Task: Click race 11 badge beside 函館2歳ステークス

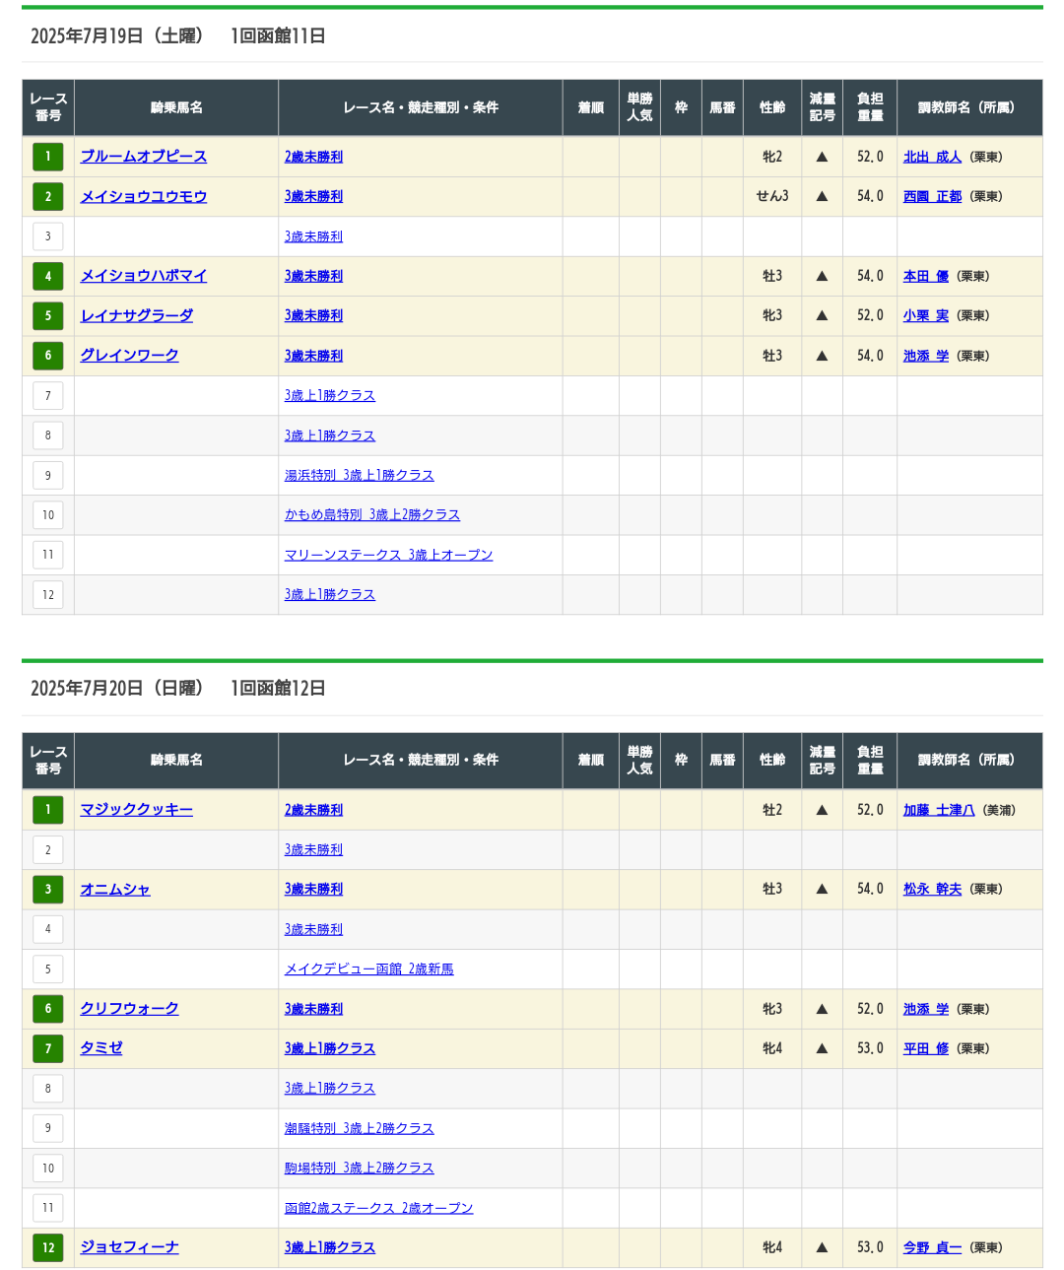Action: pos(47,1208)
